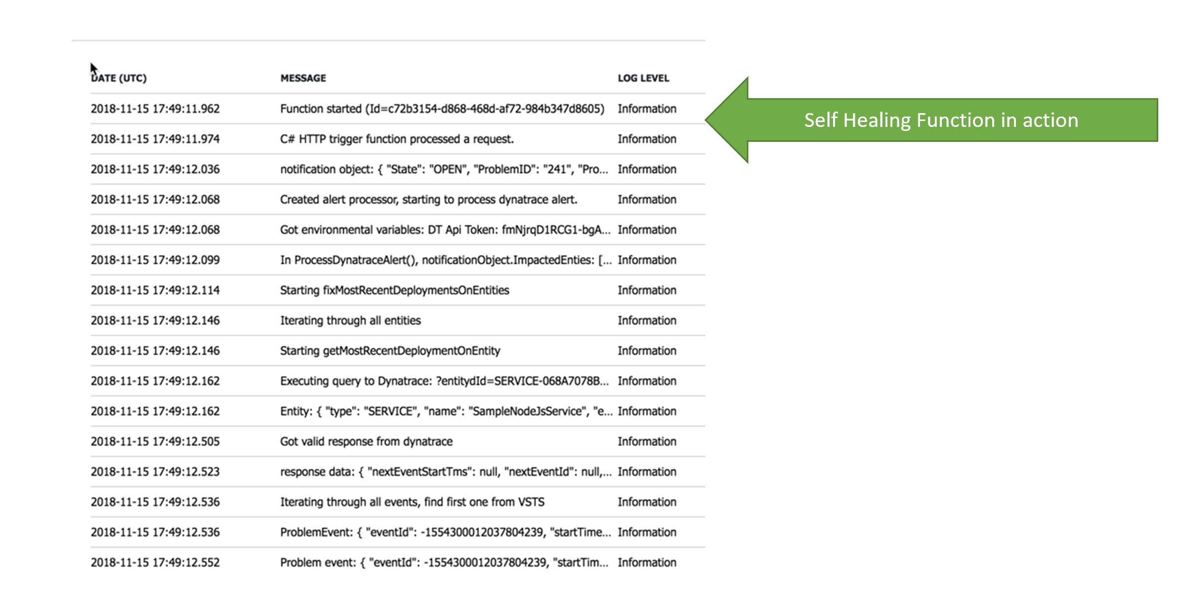Select 'Created alert processor' log message
This screenshot has height=602, width=1178.
coord(428,200)
